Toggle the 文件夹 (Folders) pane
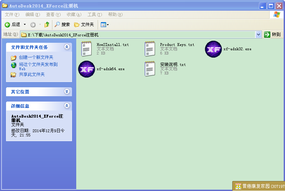 84,25
